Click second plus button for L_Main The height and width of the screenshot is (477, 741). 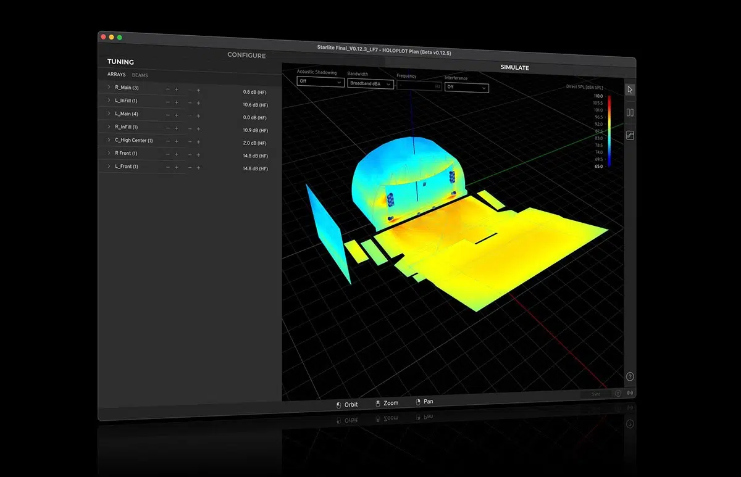(198, 116)
